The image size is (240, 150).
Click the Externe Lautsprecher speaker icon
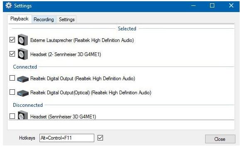pos(23,40)
